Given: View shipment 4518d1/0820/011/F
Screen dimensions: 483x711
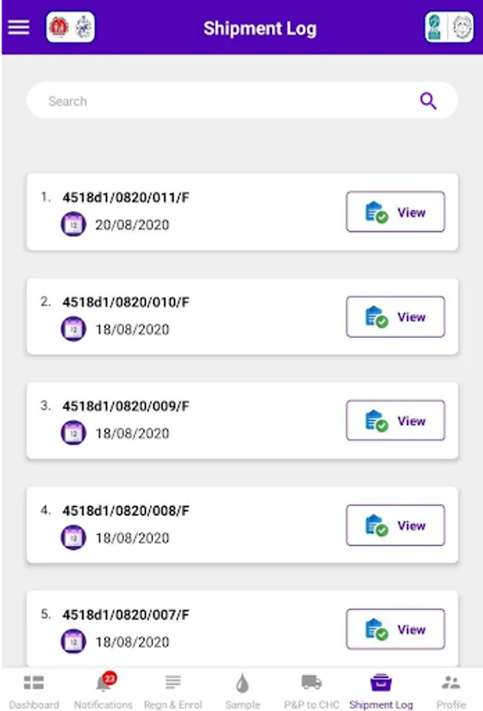Looking at the screenshot, I should click(395, 212).
